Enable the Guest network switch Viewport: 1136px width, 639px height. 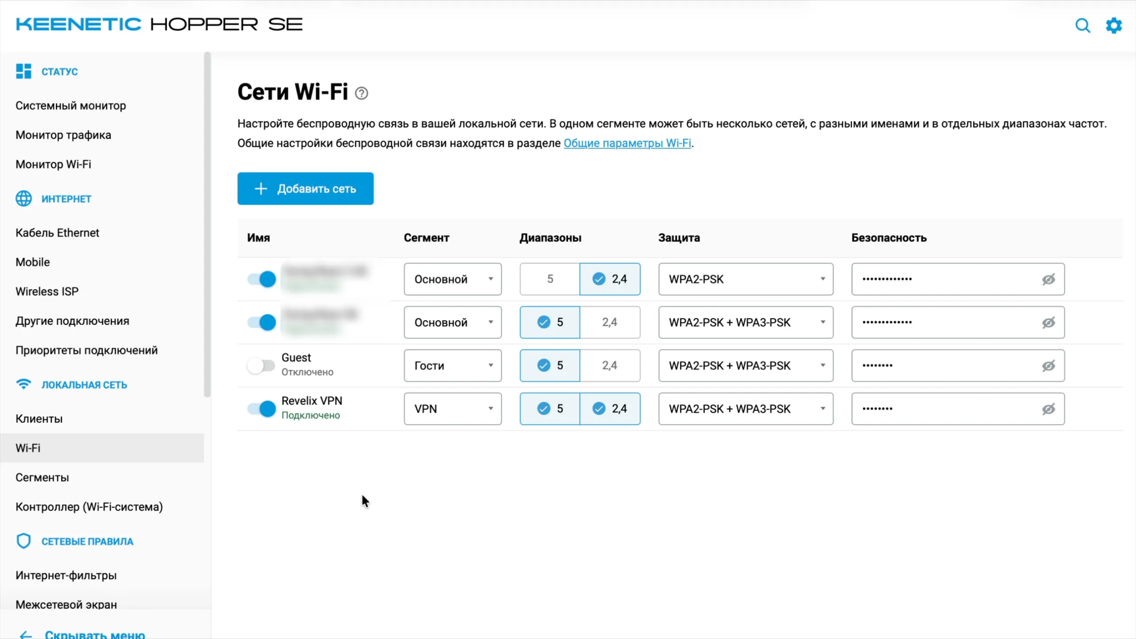[x=261, y=366]
